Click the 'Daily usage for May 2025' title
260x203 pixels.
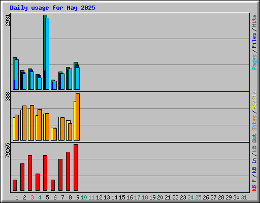52,8
